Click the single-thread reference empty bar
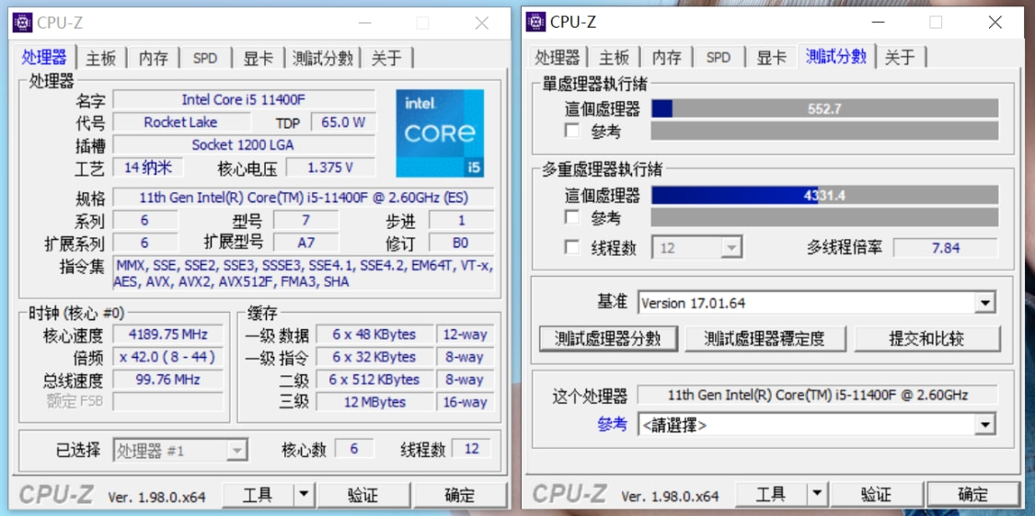The width and height of the screenshot is (1035, 516). pos(825,131)
